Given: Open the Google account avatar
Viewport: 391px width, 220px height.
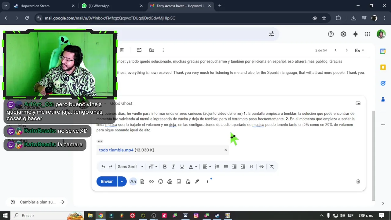Looking at the screenshot, I should click(x=381, y=34).
